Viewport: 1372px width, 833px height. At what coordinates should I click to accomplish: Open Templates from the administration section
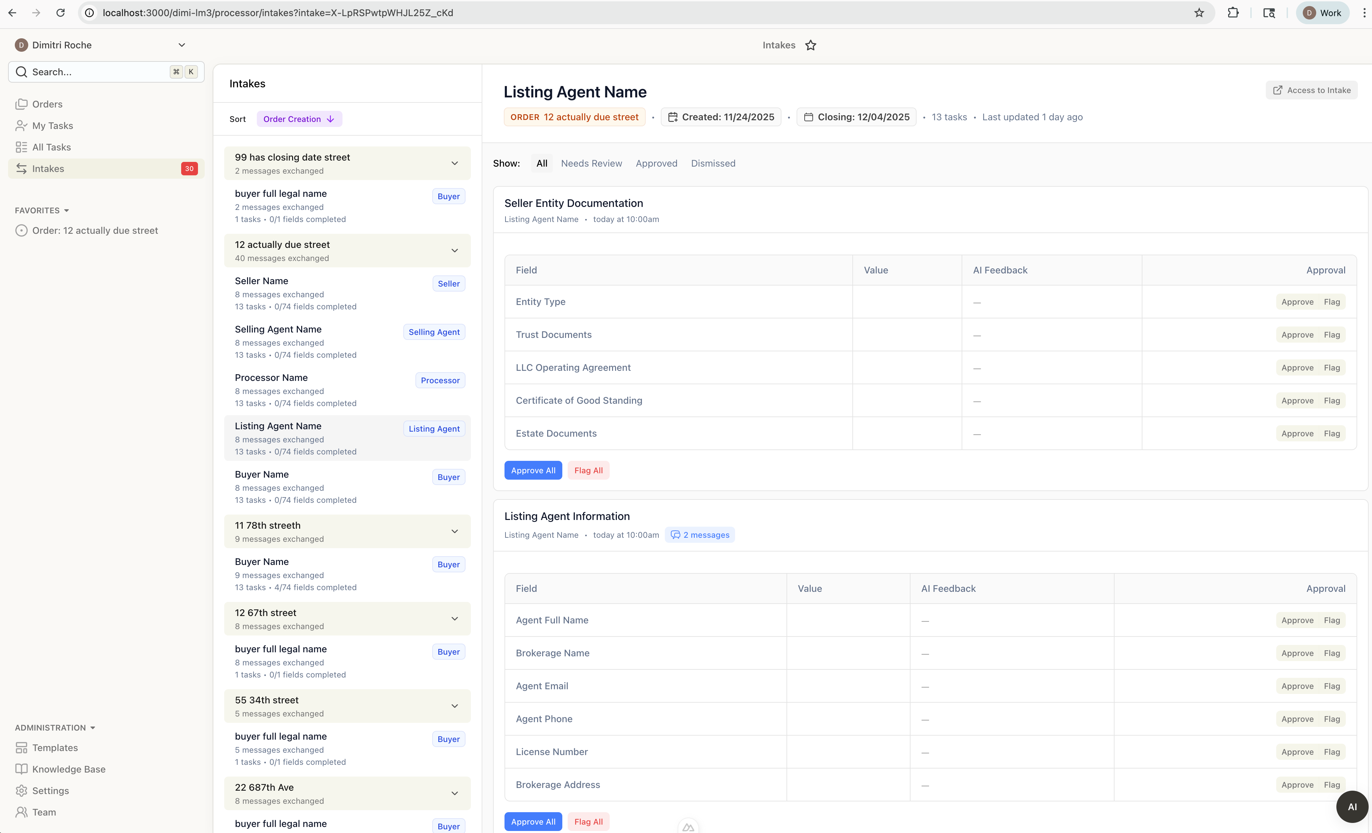point(54,747)
